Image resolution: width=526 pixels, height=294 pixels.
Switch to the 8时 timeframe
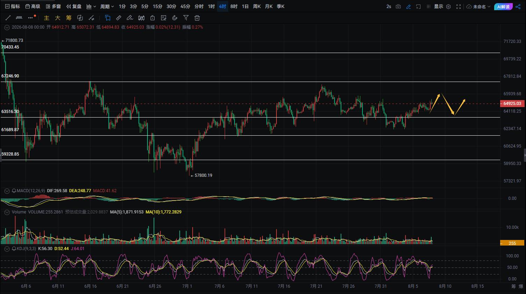[x=234, y=6]
